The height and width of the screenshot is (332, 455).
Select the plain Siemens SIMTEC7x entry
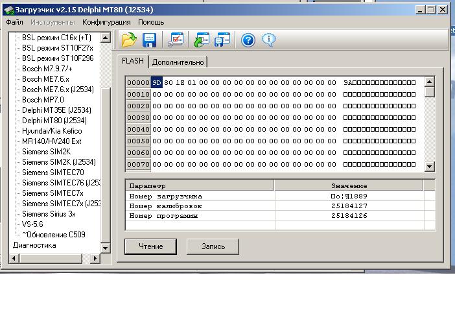coord(52,193)
